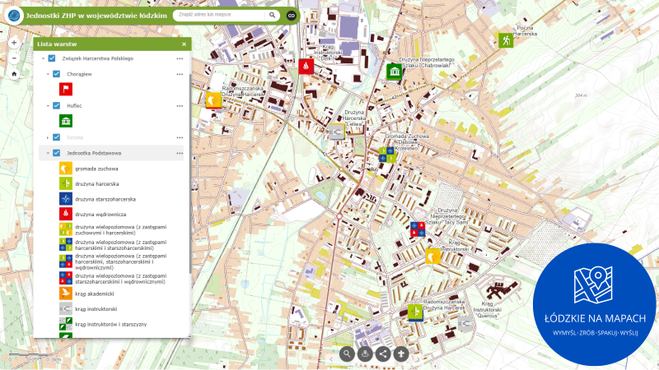Collapse the Hufiec layer legend
The image size is (659, 370).
[x=48, y=106]
